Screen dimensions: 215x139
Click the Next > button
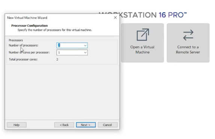(x=86, y=125)
